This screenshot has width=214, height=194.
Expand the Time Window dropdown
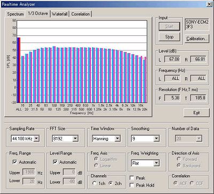tap(118, 138)
